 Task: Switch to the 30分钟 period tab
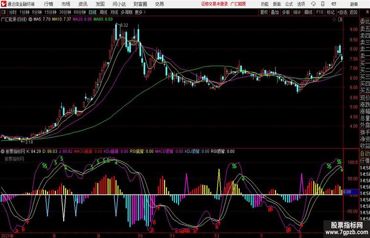65,12
